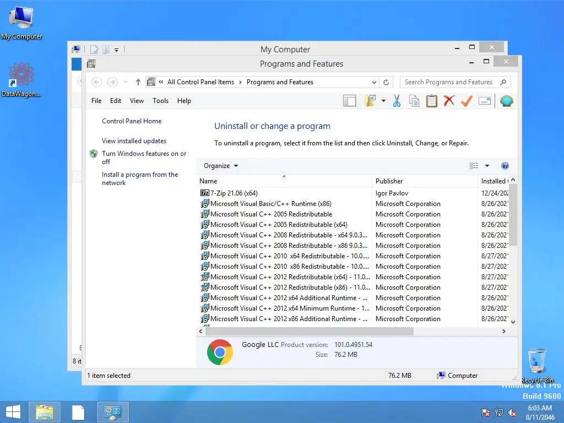The image size is (564, 423).
Task: Change view with the list view icon
Action: pyautogui.click(x=474, y=166)
